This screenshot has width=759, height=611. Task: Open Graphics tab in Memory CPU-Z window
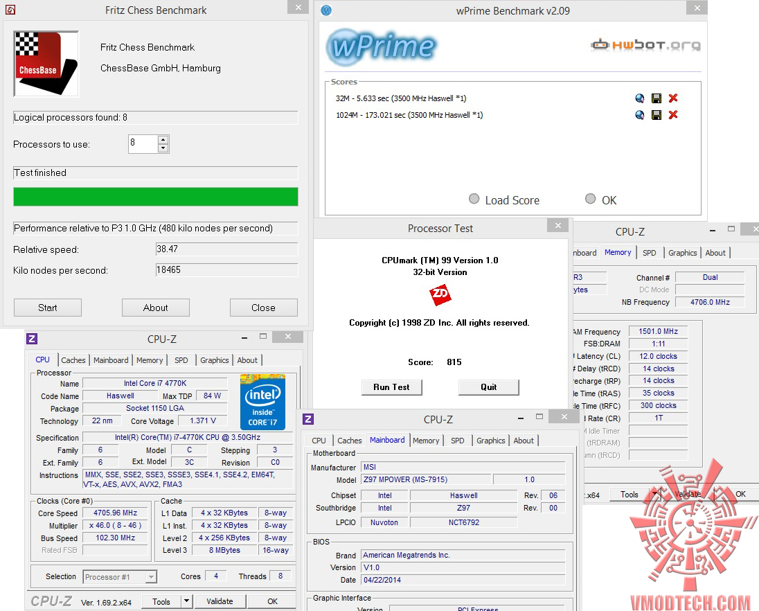tap(683, 252)
